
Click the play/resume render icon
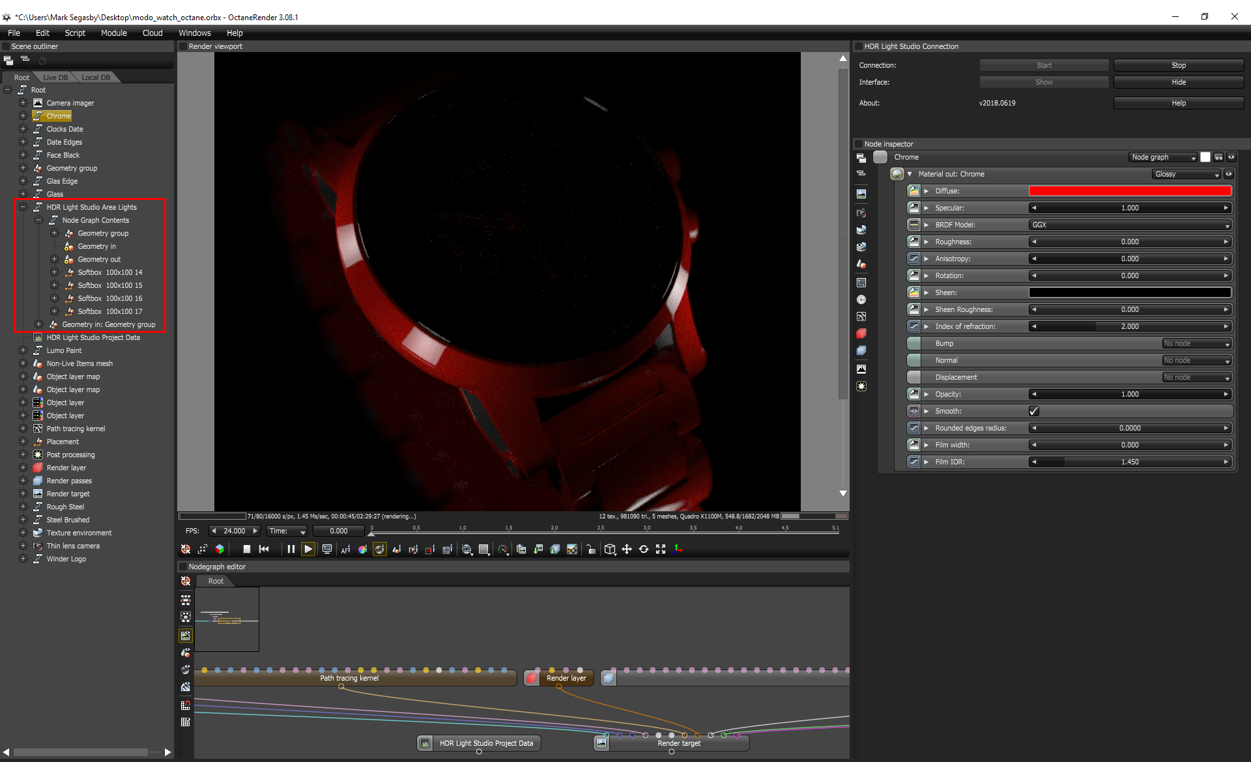308,549
